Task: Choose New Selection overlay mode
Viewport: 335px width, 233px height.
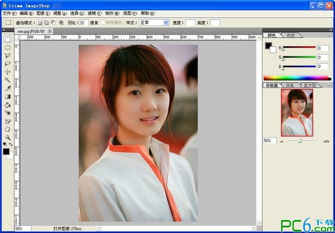Action: click(x=40, y=23)
